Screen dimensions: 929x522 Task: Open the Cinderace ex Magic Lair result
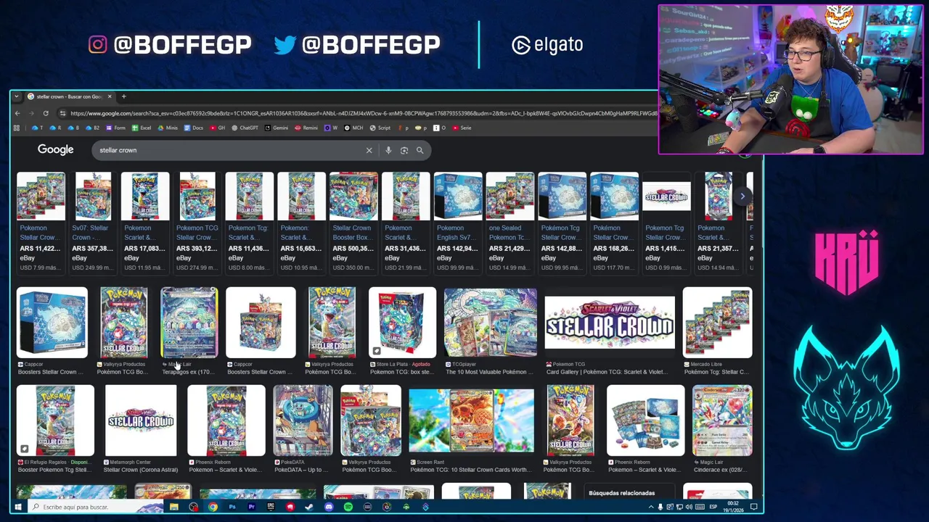click(x=722, y=430)
